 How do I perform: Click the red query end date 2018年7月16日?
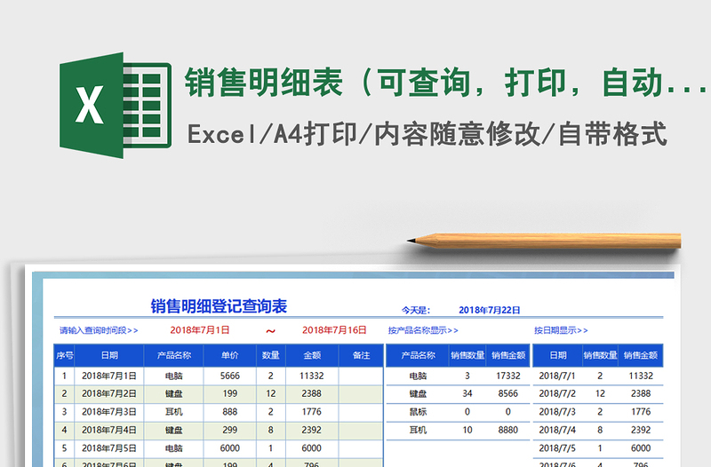click(334, 330)
